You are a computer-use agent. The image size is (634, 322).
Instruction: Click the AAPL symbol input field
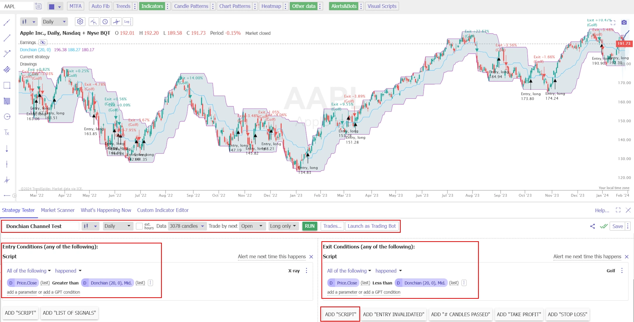17,6
